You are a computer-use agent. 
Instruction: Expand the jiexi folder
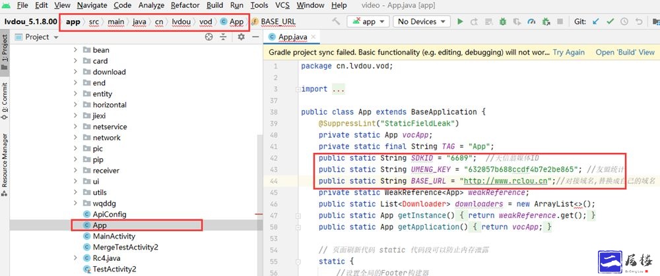(x=75, y=115)
